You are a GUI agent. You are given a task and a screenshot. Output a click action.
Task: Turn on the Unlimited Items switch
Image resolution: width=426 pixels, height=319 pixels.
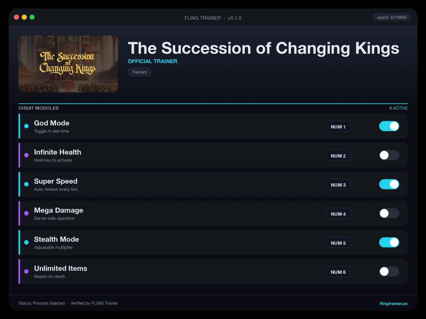[389, 272]
